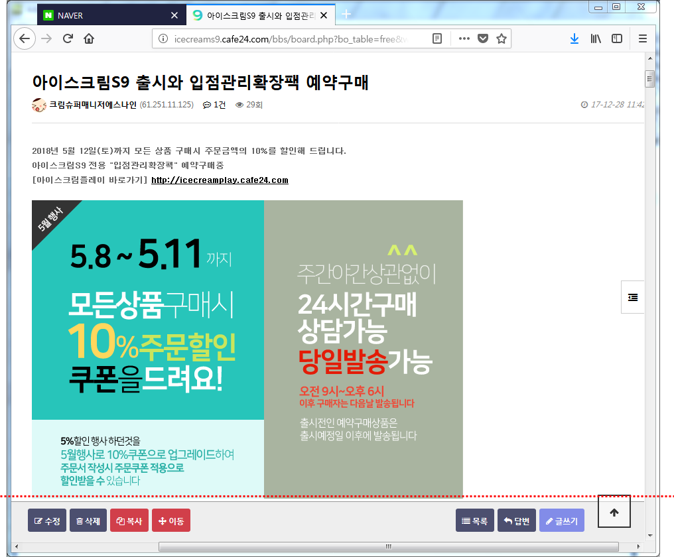The image size is (674, 557).
Task: Open page actions three-dot menu
Action: tap(464, 38)
